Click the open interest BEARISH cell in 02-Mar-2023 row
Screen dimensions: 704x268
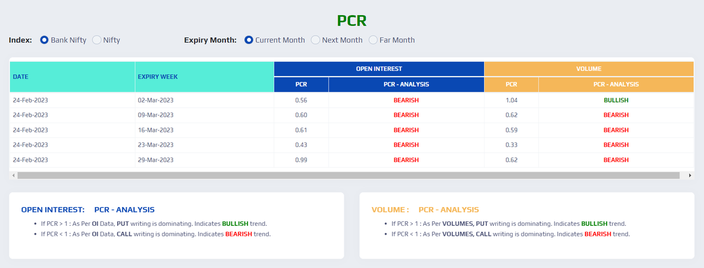click(x=406, y=100)
